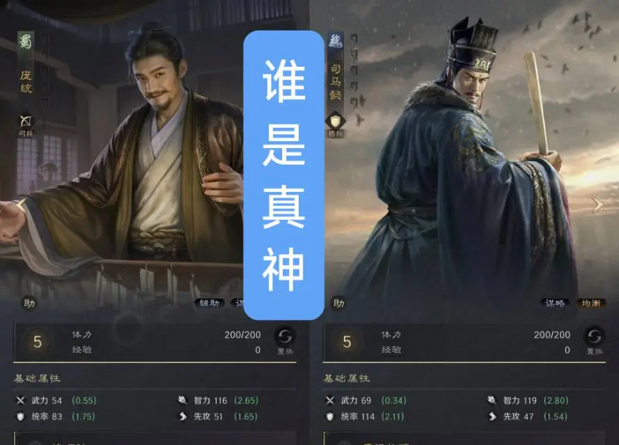Tap Sima Yi's 武力 69 crossed swords icon
The height and width of the screenshot is (445, 619).
[x=330, y=400]
